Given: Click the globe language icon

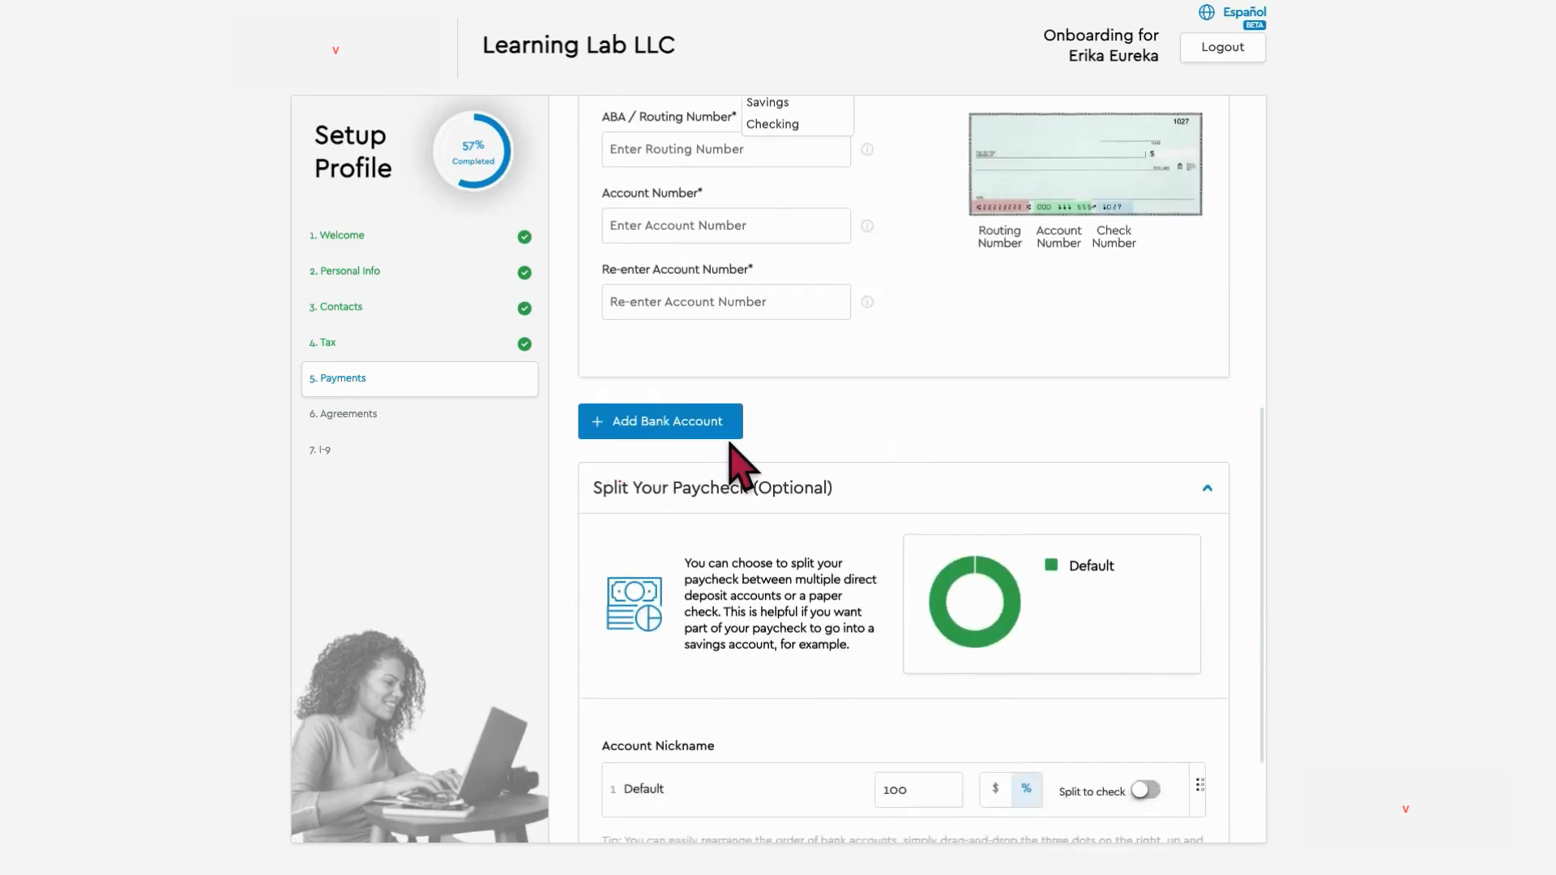Looking at the screenshot, I should [1207, 12].
